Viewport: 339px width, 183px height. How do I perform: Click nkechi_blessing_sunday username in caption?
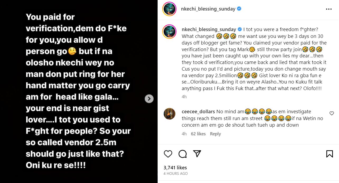[x=209, y=29]
